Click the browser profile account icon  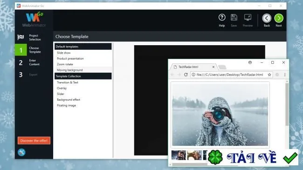coord(250,62)
